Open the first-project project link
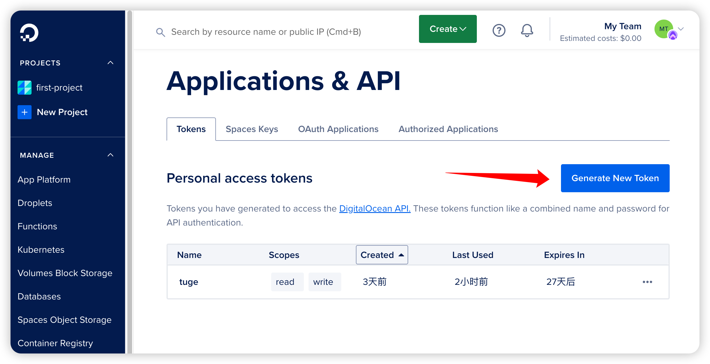710x364 pixels. [x=59, y=88]
